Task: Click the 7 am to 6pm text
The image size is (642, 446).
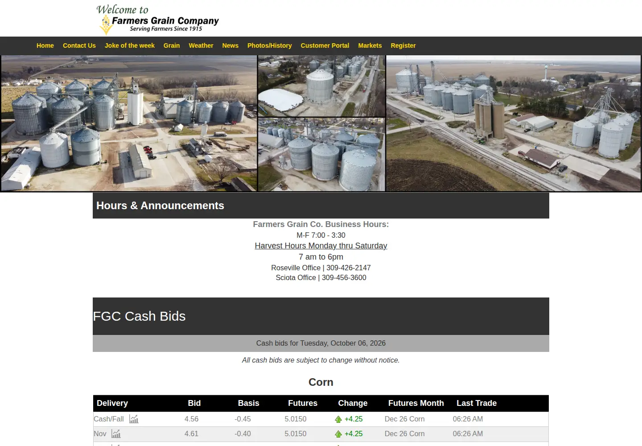Action: [321, 257]
